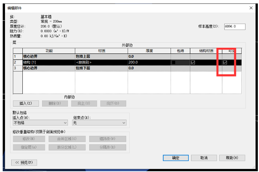Select row header number 1
Viewport: 259px width, 172px height.
[x=18, y=57]
